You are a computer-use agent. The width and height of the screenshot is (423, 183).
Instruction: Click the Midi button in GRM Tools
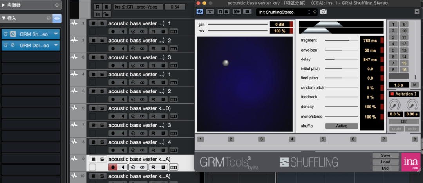[385, 169]
